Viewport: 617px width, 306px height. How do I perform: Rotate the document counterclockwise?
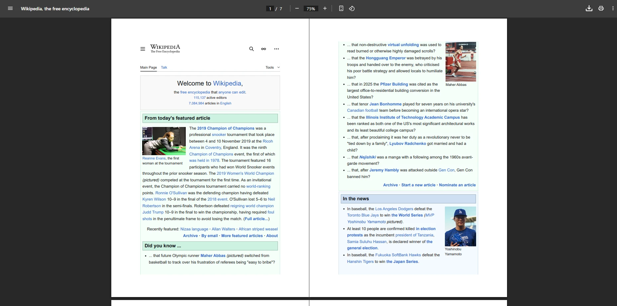pos(352,9)
